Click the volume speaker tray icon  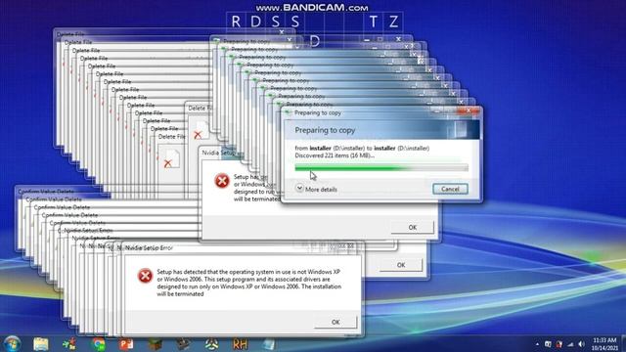(581, 344)
